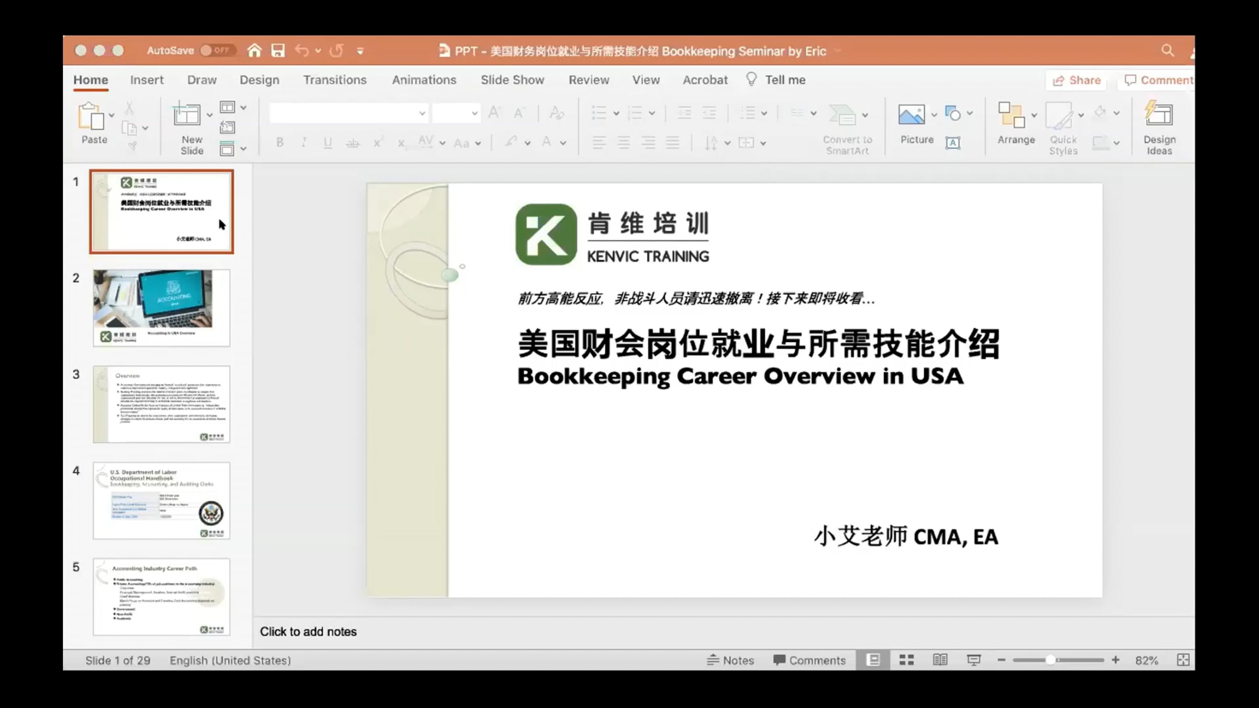
Task: Start Slide Show from status bar icon
Action: tap(974, 660)
